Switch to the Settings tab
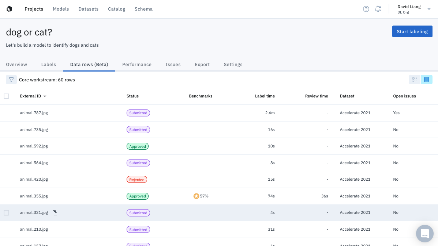The height and width of the screenshot is (246, 438). [233, 64]
